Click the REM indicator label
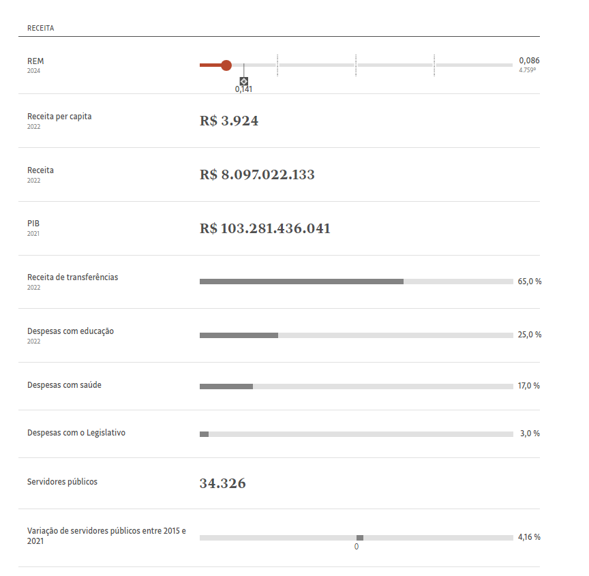 point(35,61)
